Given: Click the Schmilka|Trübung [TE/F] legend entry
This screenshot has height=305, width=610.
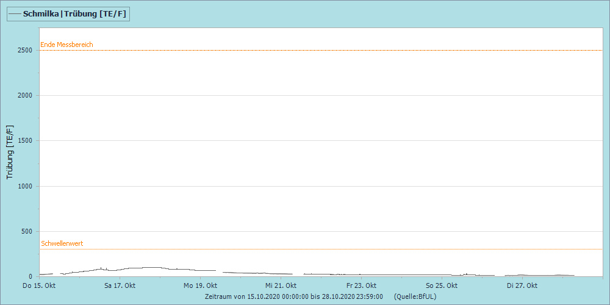Looking at the screenshot, I should click(68, 14).
